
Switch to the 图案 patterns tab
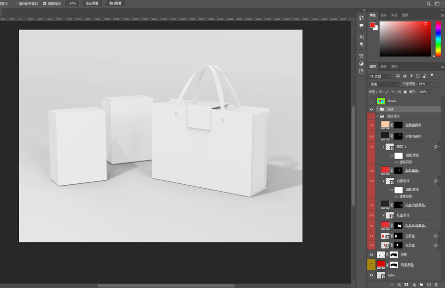click(x=405, y=15)
